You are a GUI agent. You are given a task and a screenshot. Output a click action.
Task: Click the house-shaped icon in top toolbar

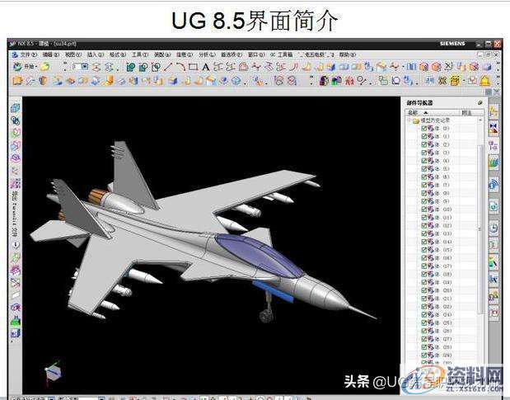(243, 67)
